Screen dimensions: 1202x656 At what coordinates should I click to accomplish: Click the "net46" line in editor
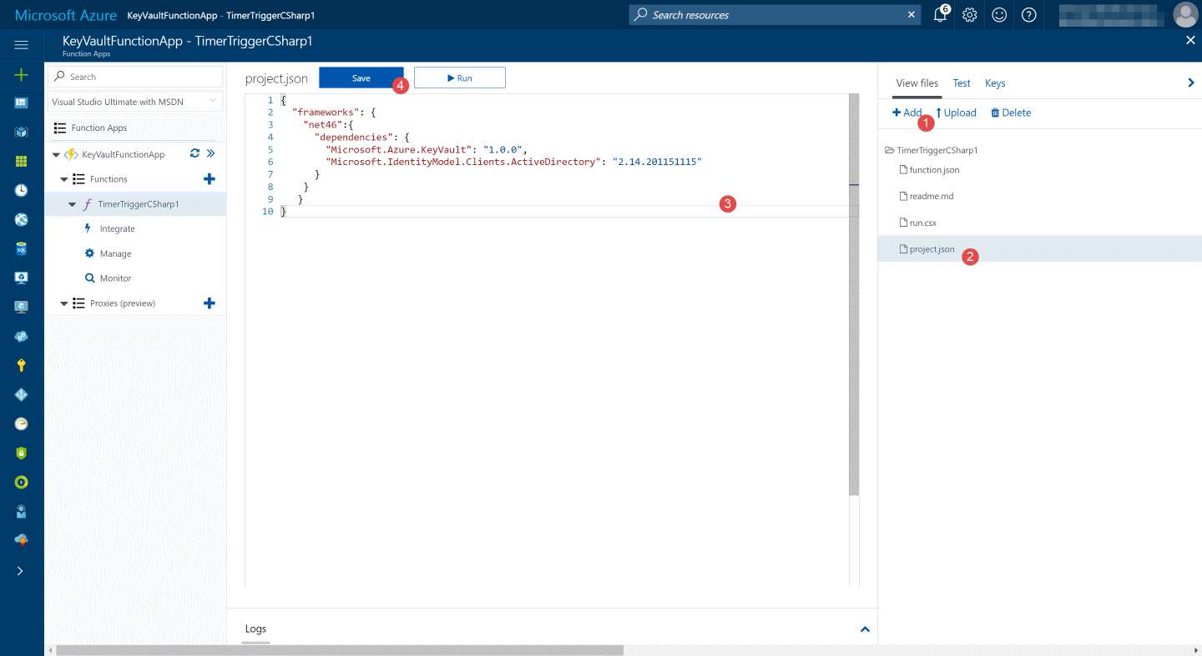pyautogui.click(x=329, y=125)
